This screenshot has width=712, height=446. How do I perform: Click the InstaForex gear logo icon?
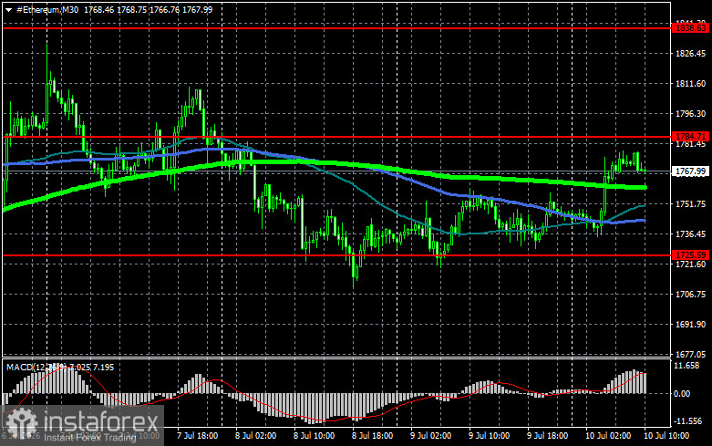pos(22,424)
